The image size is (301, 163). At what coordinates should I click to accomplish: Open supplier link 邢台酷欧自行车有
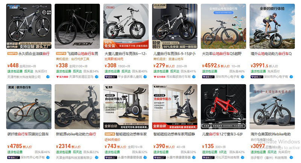pyautogui.click(x=178, y=77)
